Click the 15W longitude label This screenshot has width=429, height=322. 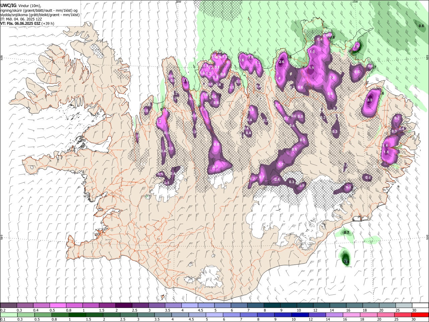[x=355, y=2]
